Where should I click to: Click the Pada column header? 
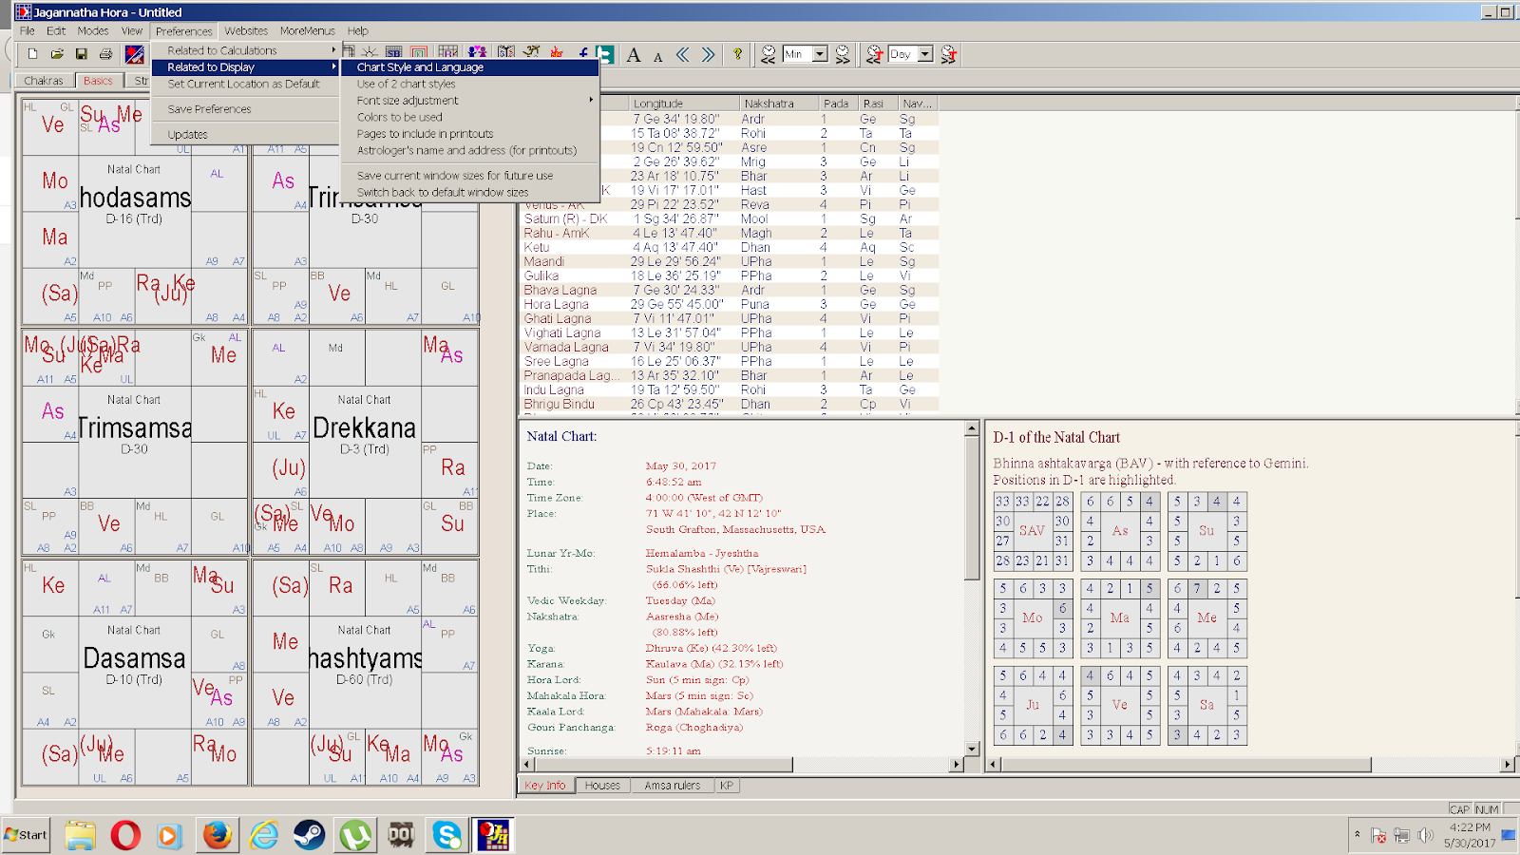tap(840, 104)
